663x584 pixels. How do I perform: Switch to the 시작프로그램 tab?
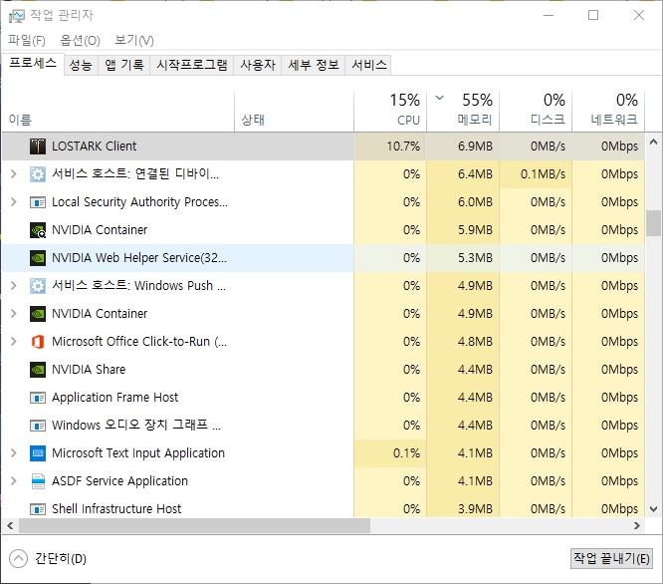pyautogui.click(x=192, y=65)
